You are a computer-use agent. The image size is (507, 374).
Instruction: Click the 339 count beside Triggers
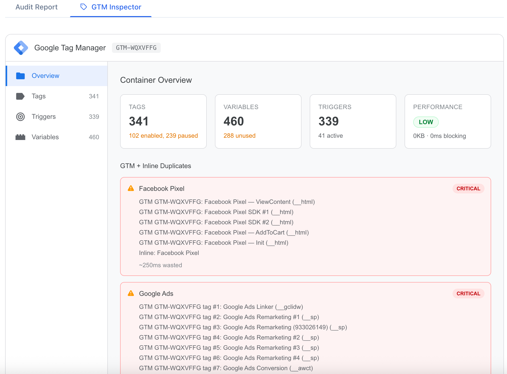click(x=94, y=117)
